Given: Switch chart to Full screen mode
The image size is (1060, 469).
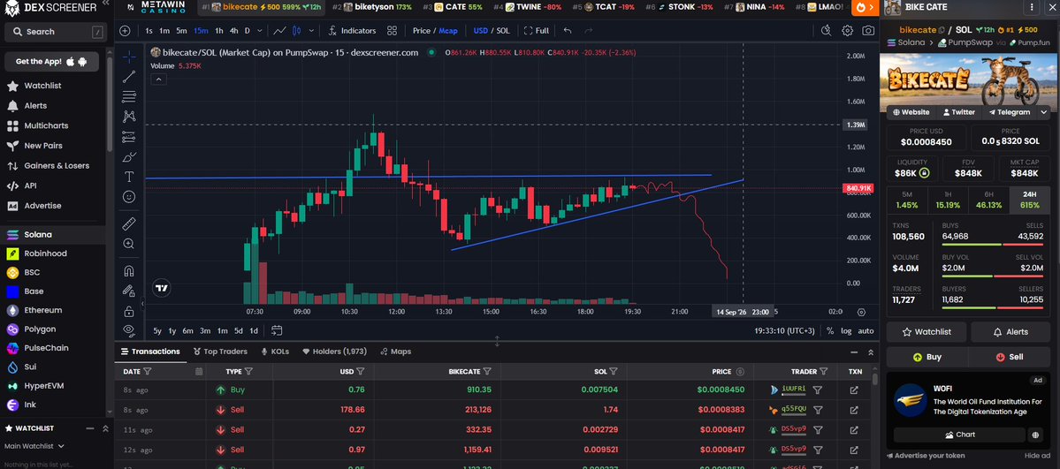Looking at the screenshot, I should click(x=536, y=30).
